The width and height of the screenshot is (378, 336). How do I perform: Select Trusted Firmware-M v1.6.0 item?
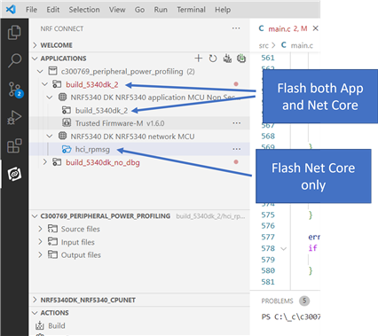[x=120, y=123]
